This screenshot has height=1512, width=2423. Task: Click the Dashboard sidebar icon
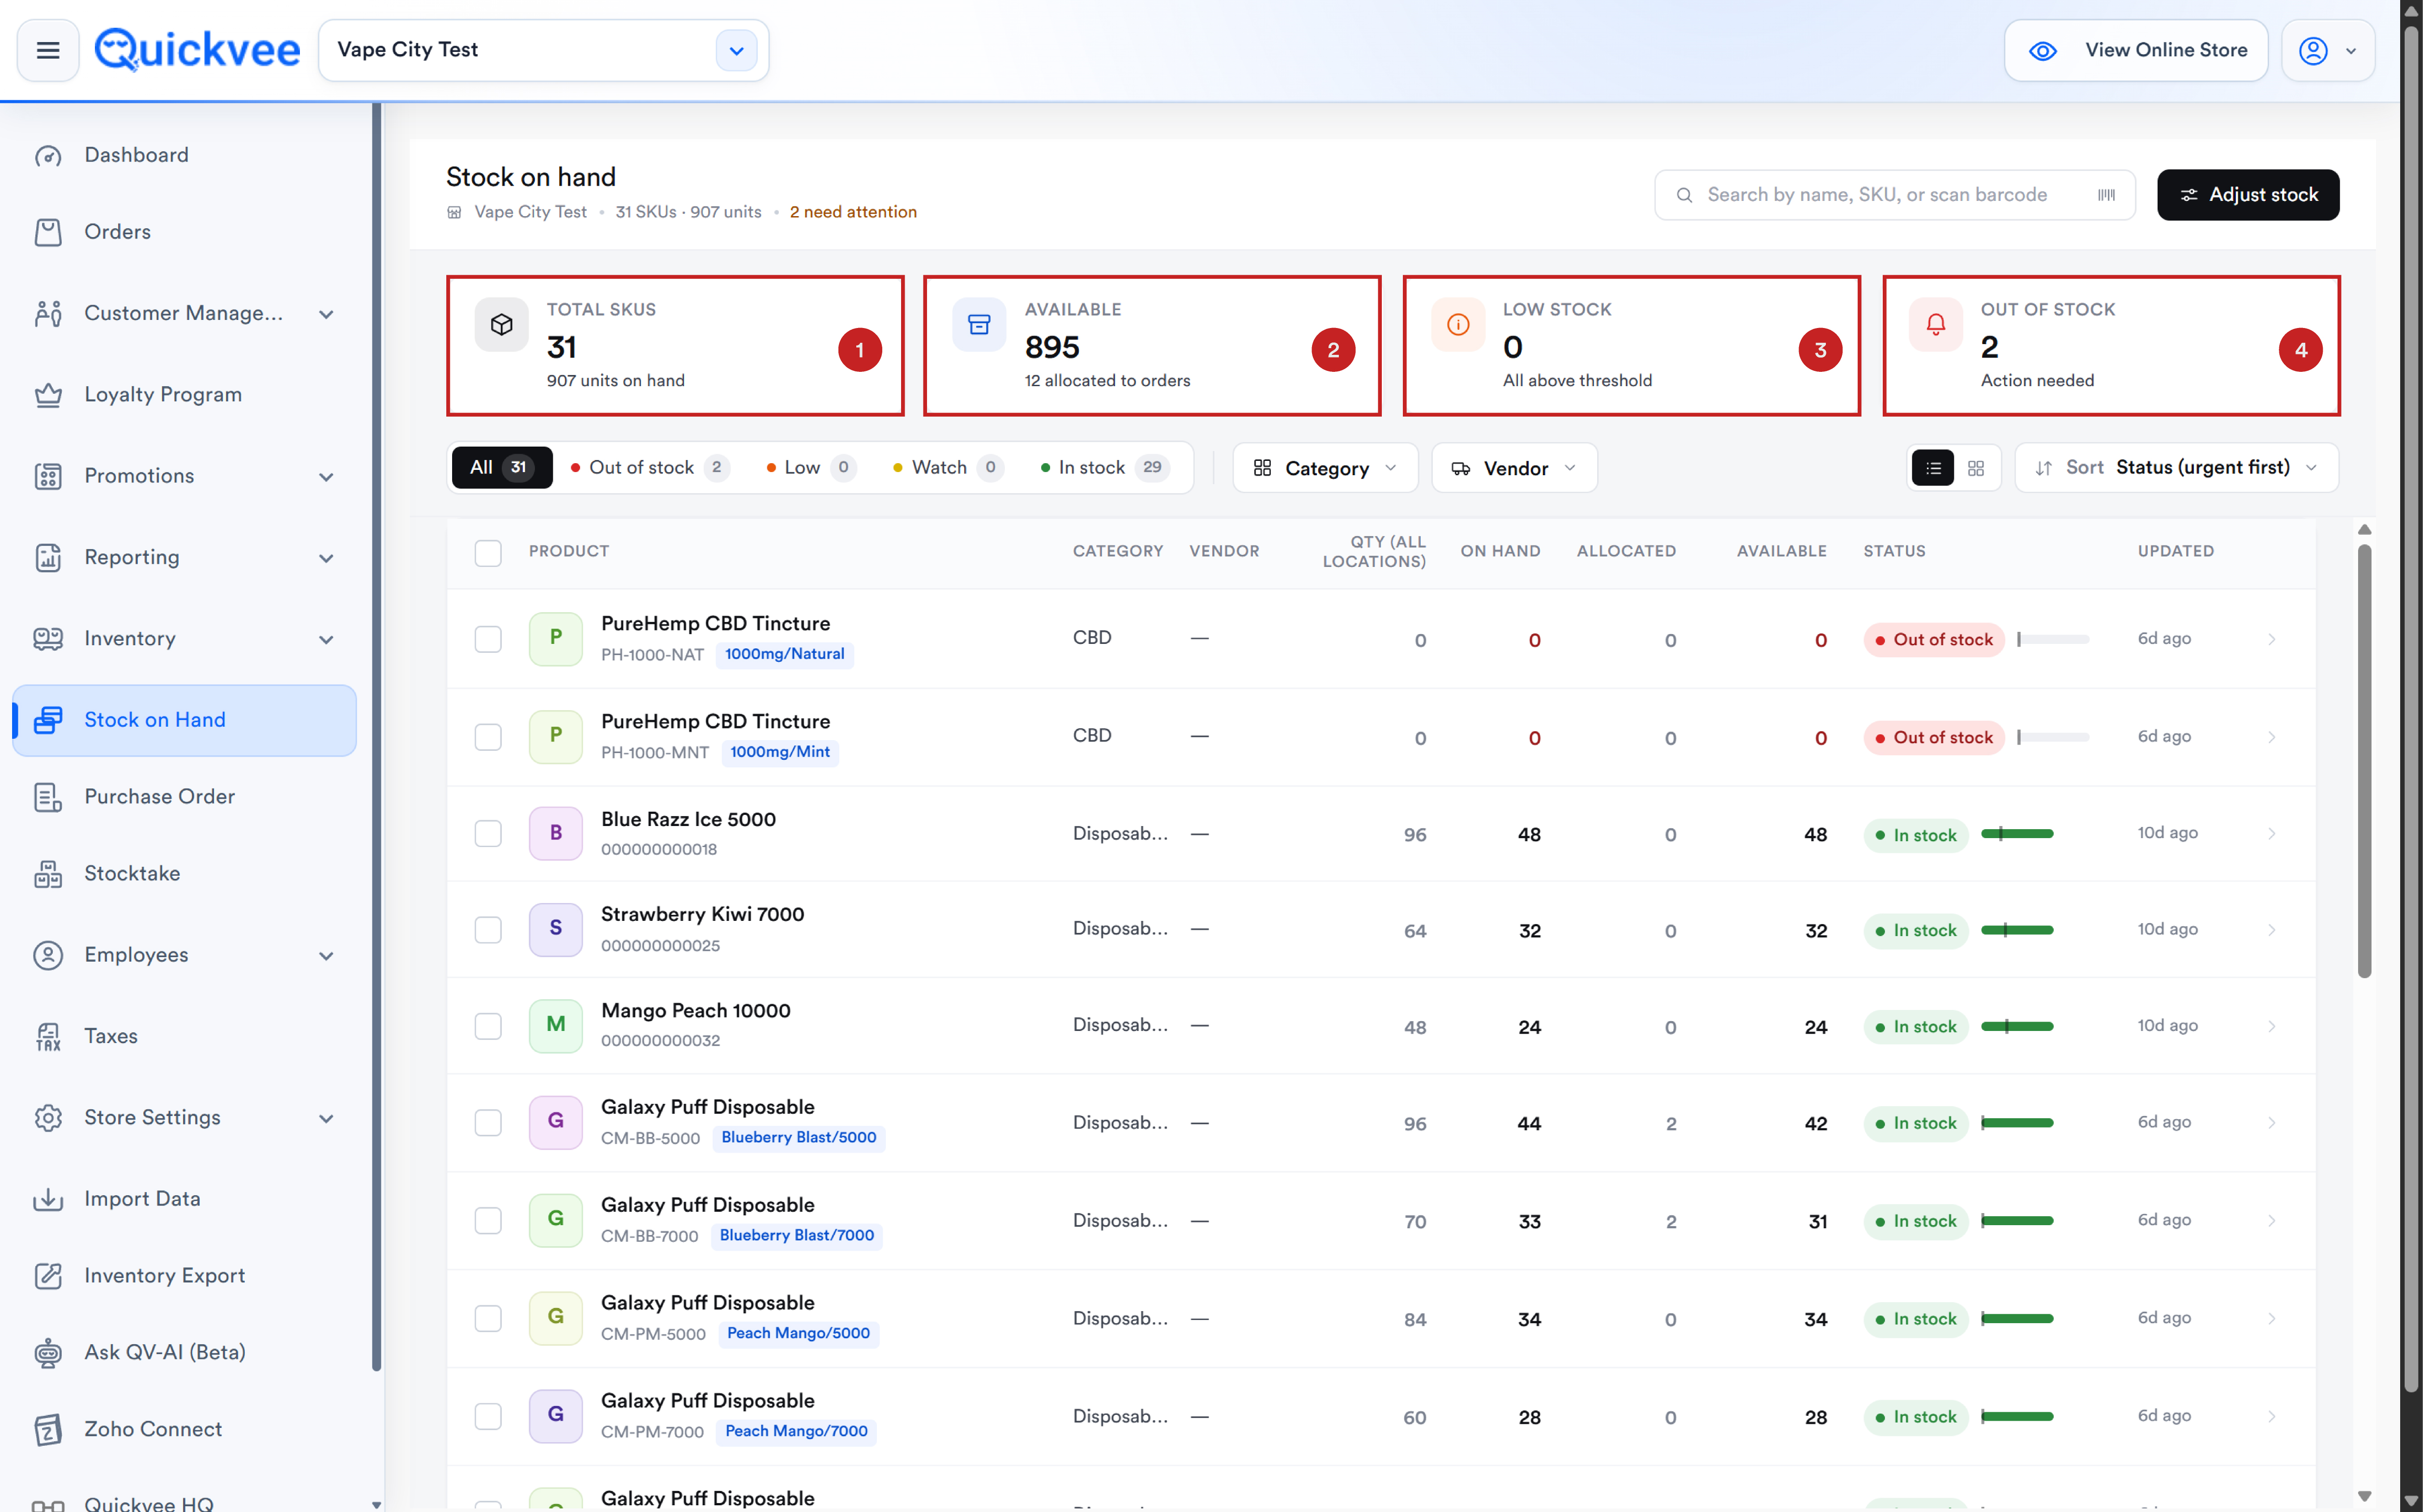48,156
